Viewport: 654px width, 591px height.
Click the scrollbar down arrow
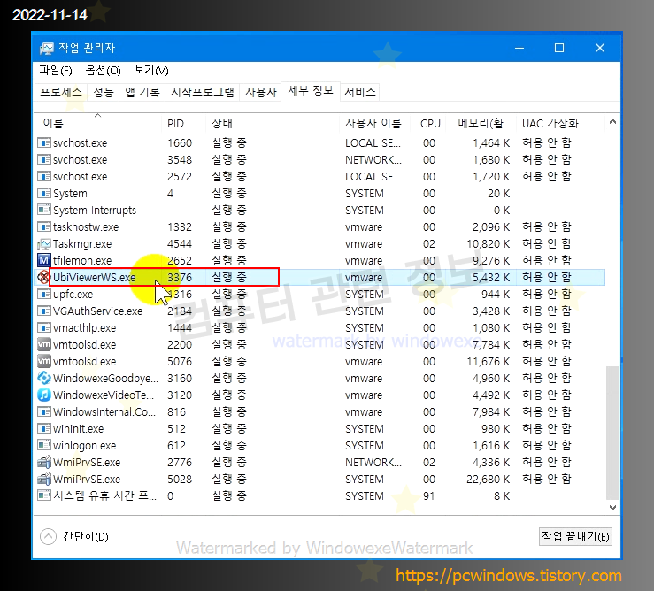612,508
